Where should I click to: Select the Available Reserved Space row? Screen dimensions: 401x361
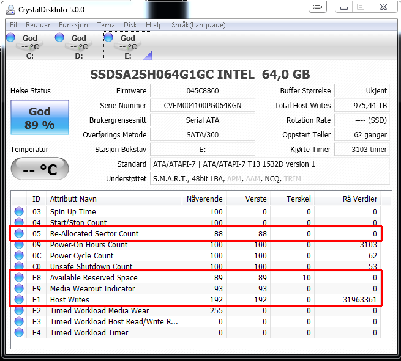pyautogui.click(x=196, y=277)
